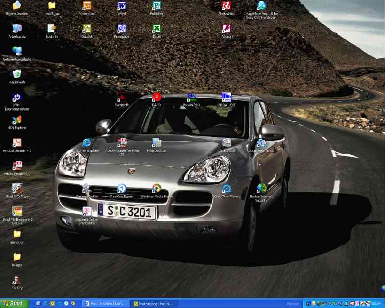
Task: Click the system tray clock
Action: [x=377, y=304]
